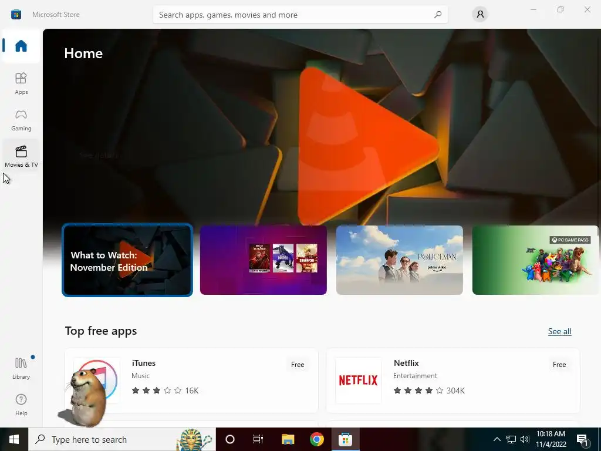The height and width of the screenshot is (451, 601).
Task: Click the Netflix logo tile
Action: coord(359,381)
